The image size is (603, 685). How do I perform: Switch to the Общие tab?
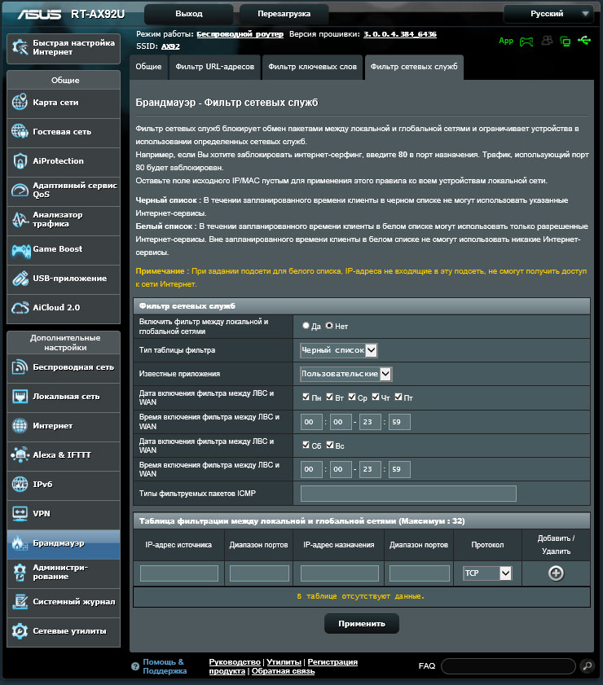148,67
